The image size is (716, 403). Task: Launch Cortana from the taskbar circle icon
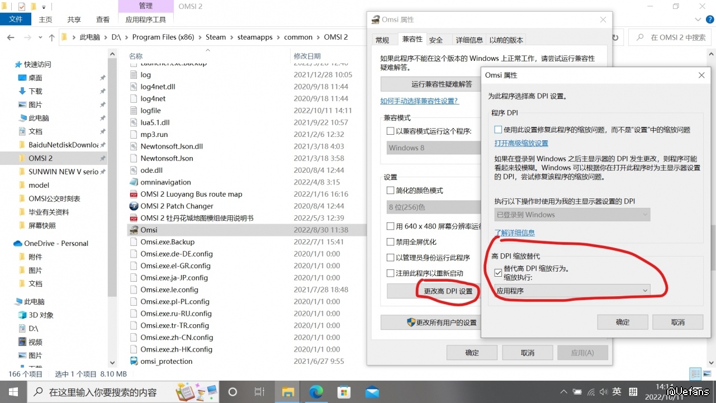coord(233,392)
